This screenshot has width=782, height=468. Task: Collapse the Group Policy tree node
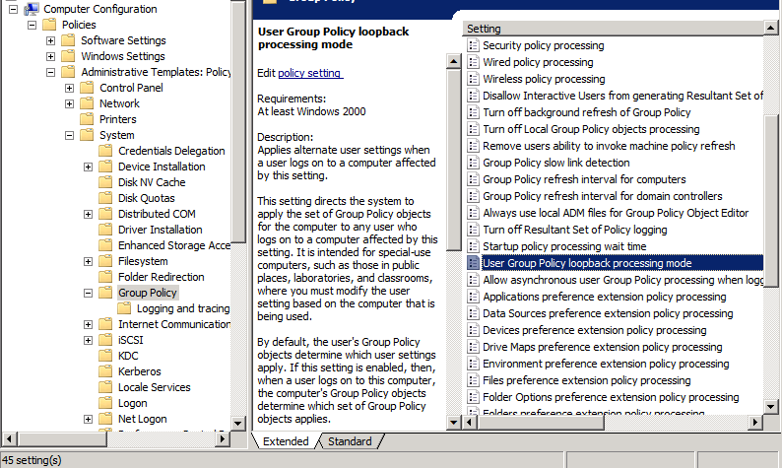pos(89,293)
